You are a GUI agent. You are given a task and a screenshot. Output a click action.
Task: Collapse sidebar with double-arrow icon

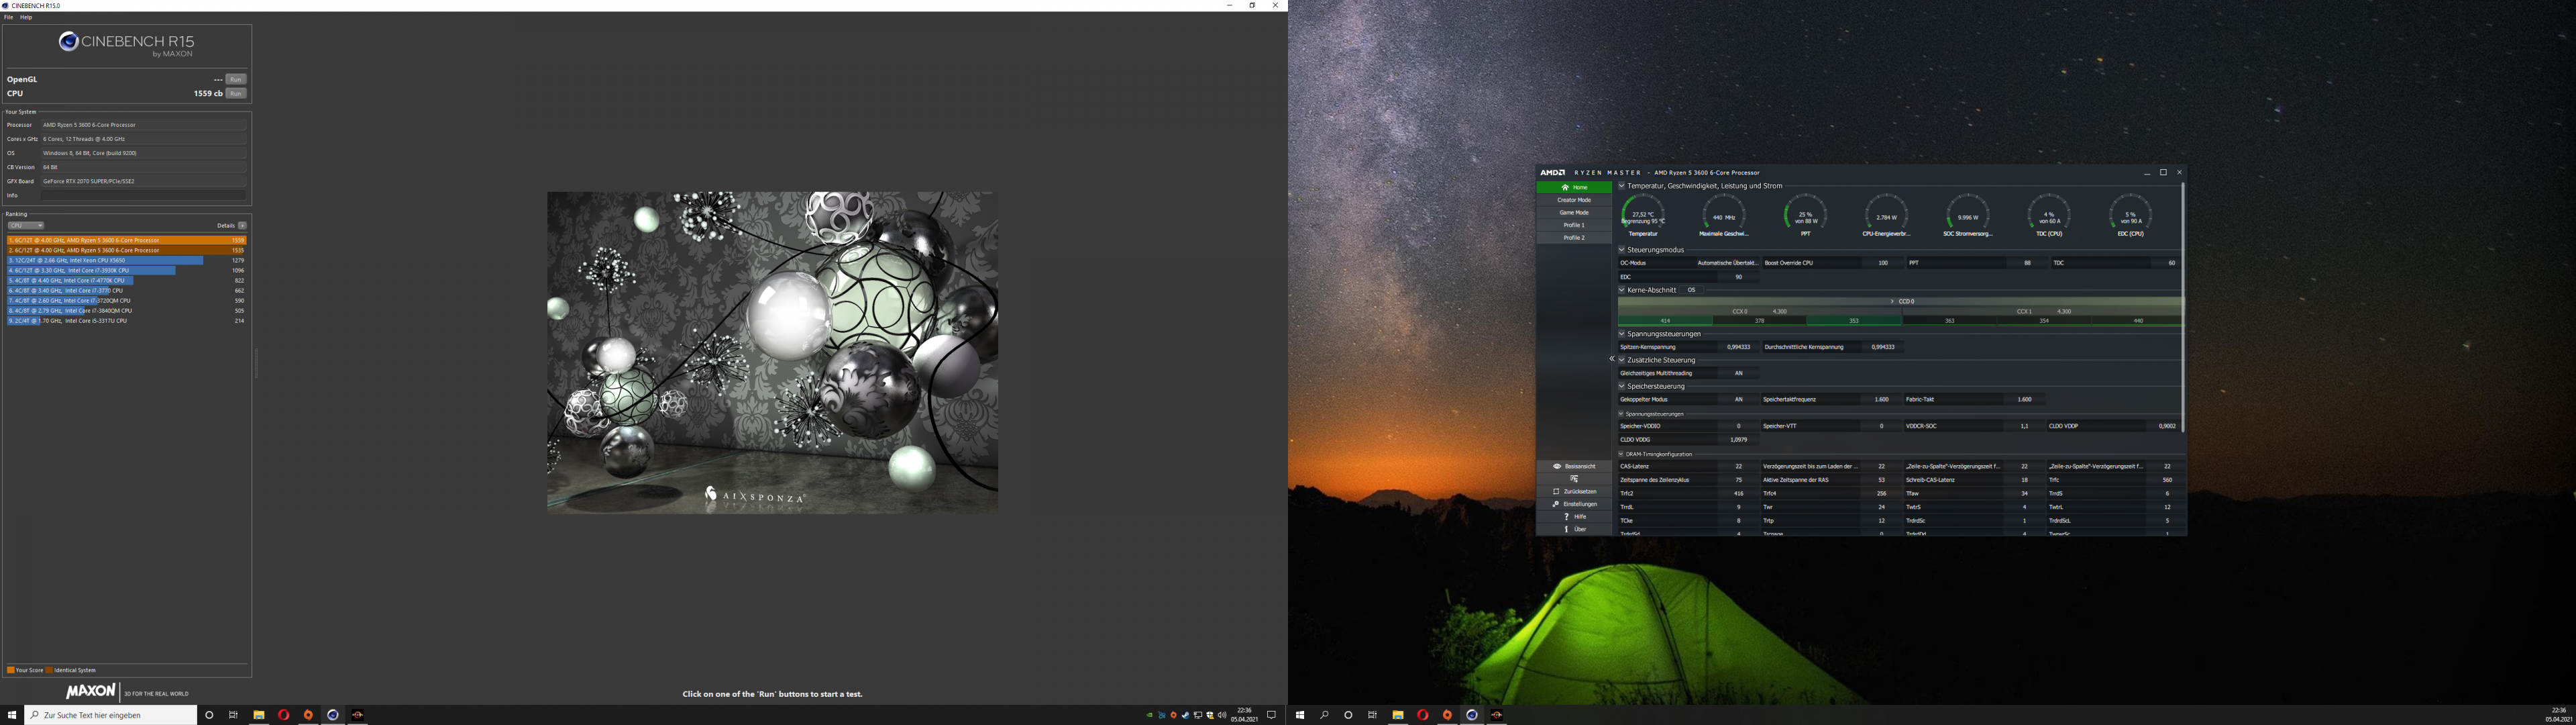[1612, 358]
